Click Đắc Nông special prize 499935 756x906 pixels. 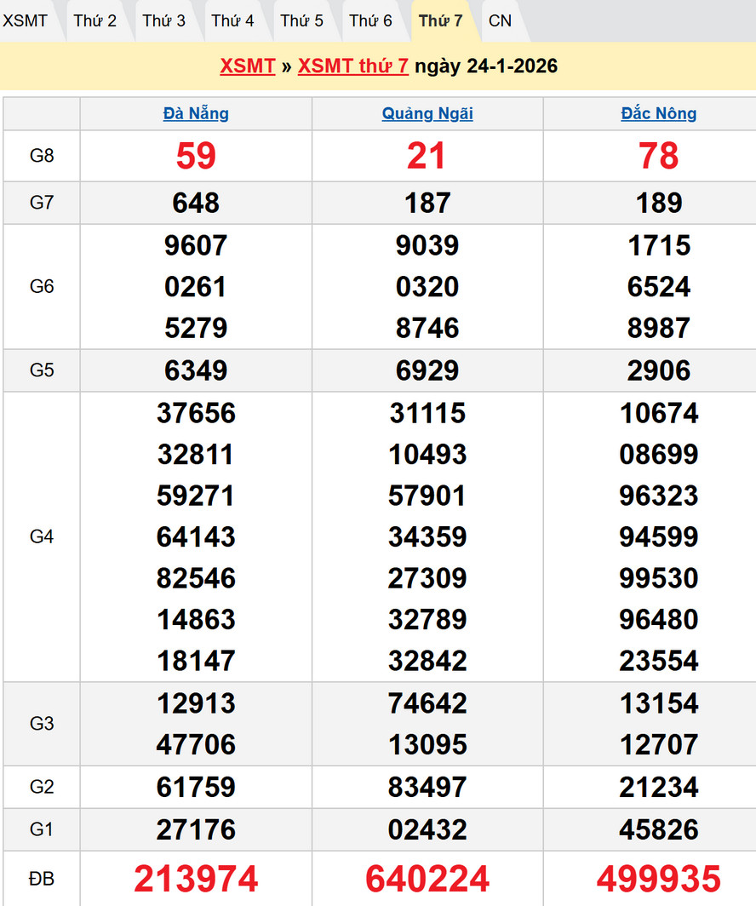[659, 879]
